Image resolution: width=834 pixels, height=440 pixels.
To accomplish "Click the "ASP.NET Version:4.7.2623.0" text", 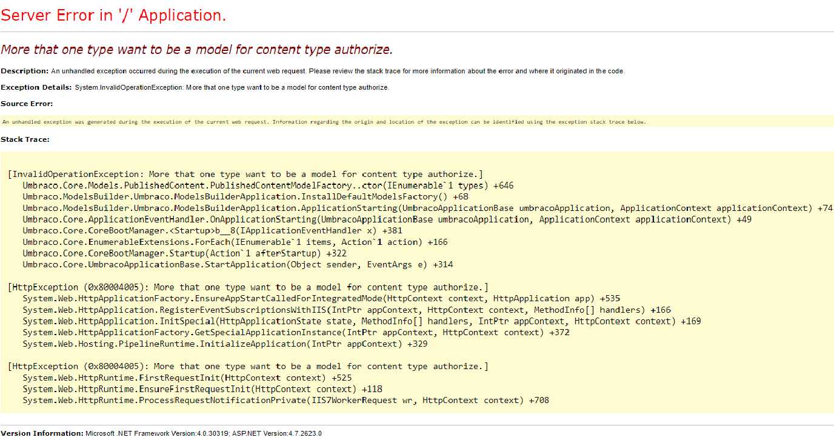I will point(278,433).
